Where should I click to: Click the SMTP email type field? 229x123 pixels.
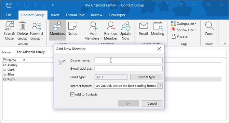(x=111, y=77)
